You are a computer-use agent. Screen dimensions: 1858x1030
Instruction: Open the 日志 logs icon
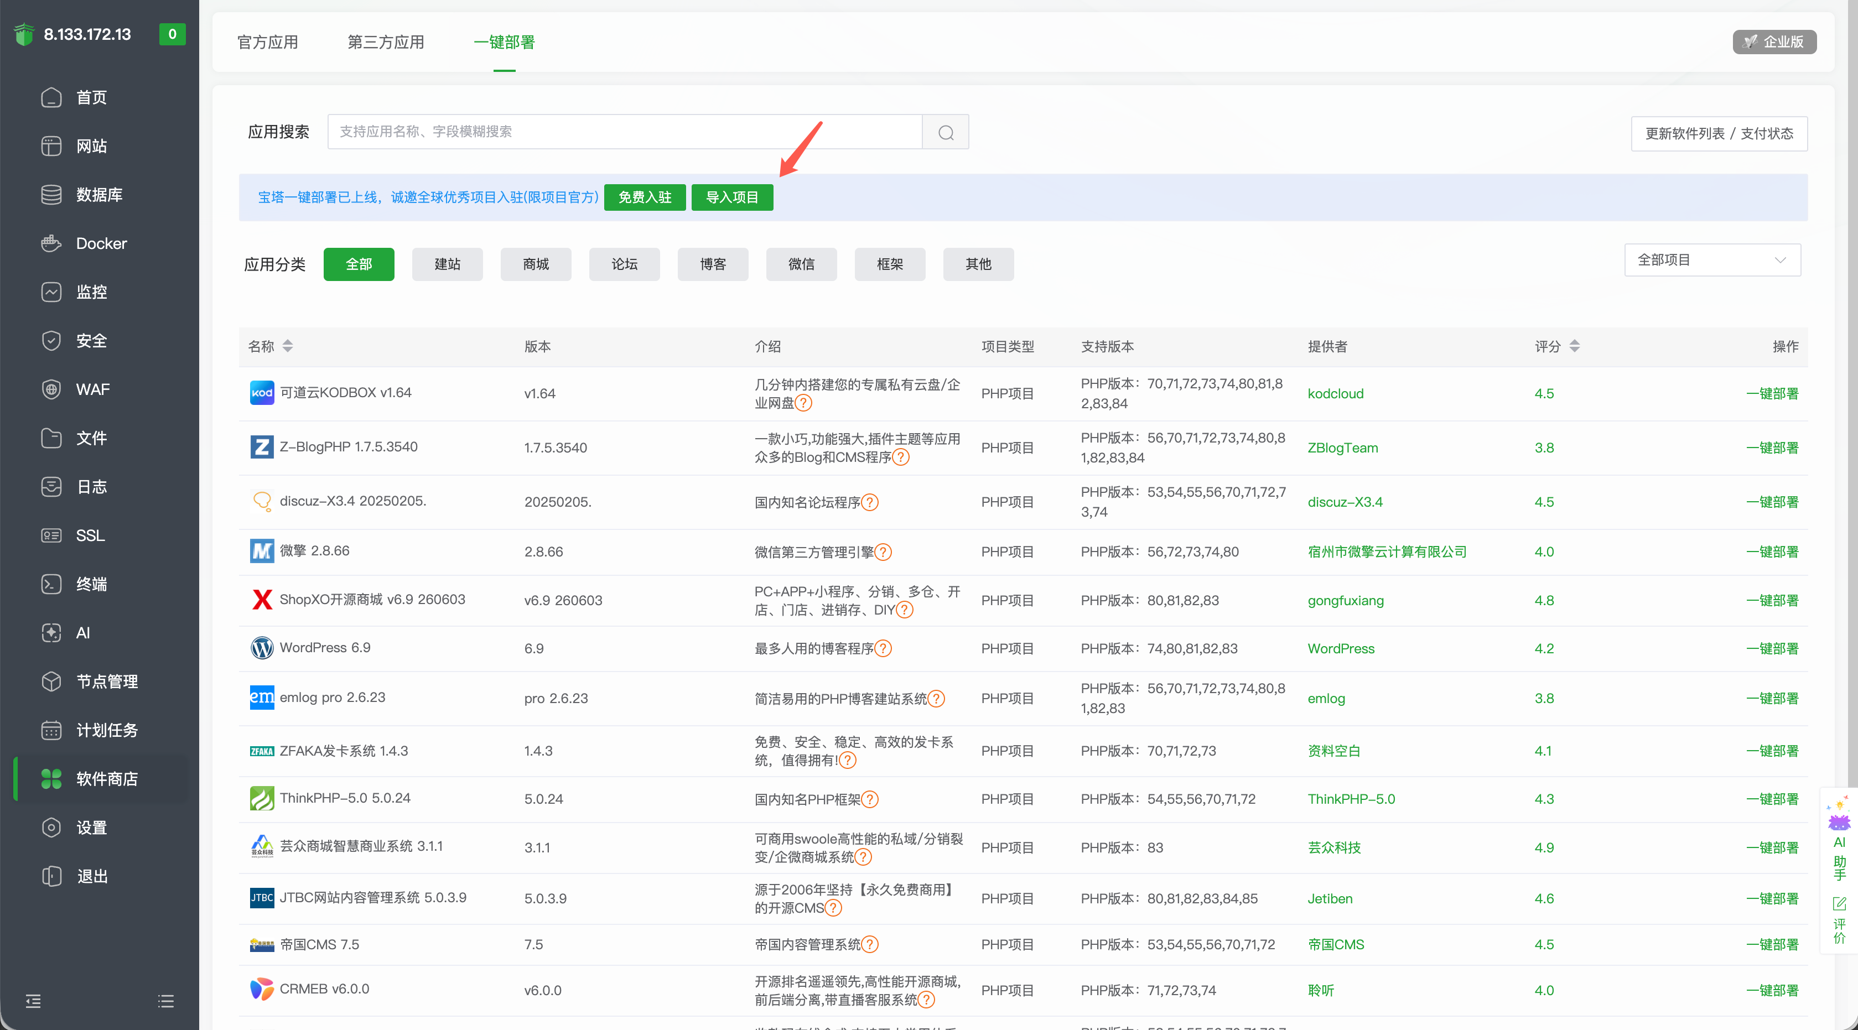[x=51, y=487]
